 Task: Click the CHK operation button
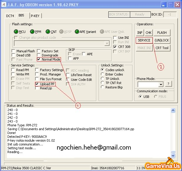(148, 33)
